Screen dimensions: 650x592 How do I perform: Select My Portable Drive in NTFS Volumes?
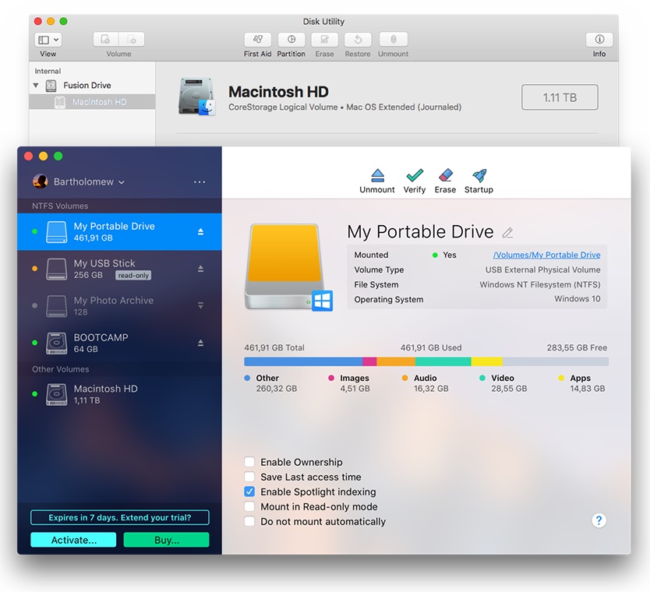119,231
